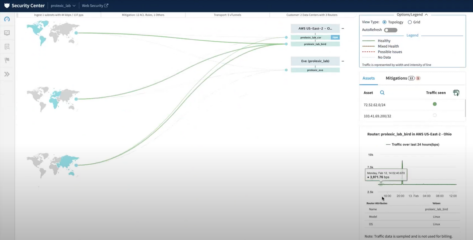Screen dimensions: 473x240
Task: Enable the Grid view type radio button
Action: click(x=409, y=22)
